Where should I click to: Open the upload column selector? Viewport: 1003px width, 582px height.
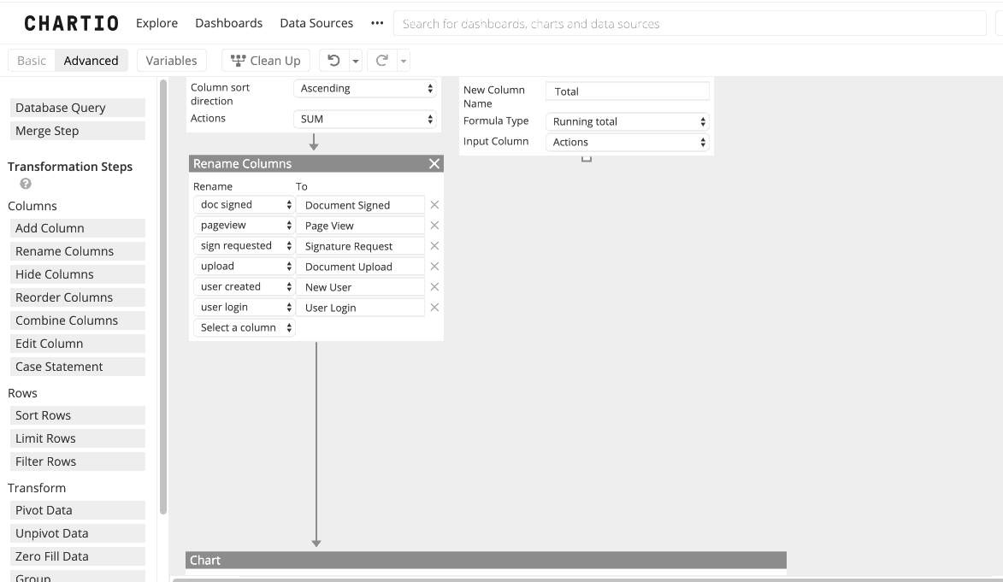click(244, 266)
